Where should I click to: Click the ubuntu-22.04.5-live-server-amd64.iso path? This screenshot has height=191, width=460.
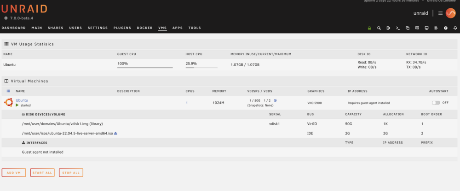coord(68,133)
